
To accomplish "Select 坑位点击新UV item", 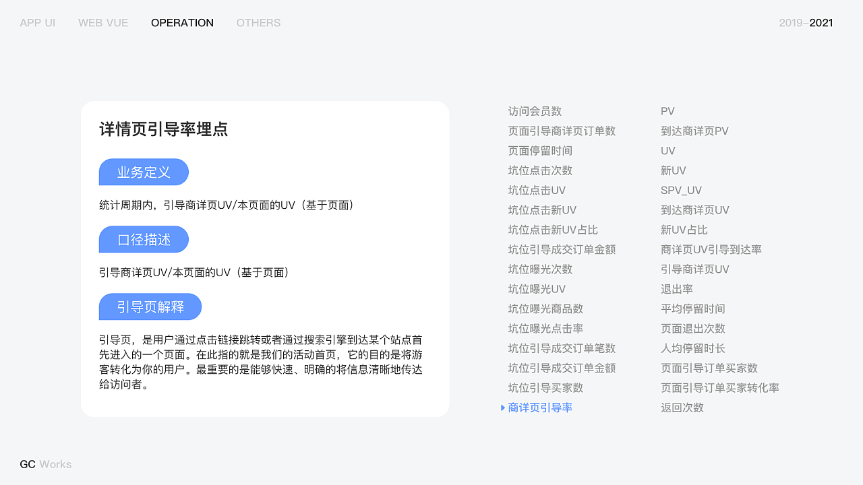I will click(x=542, y=210).
